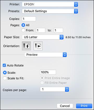Select the landscape orientation icon
94x110 pixels.
coord(38,46)
